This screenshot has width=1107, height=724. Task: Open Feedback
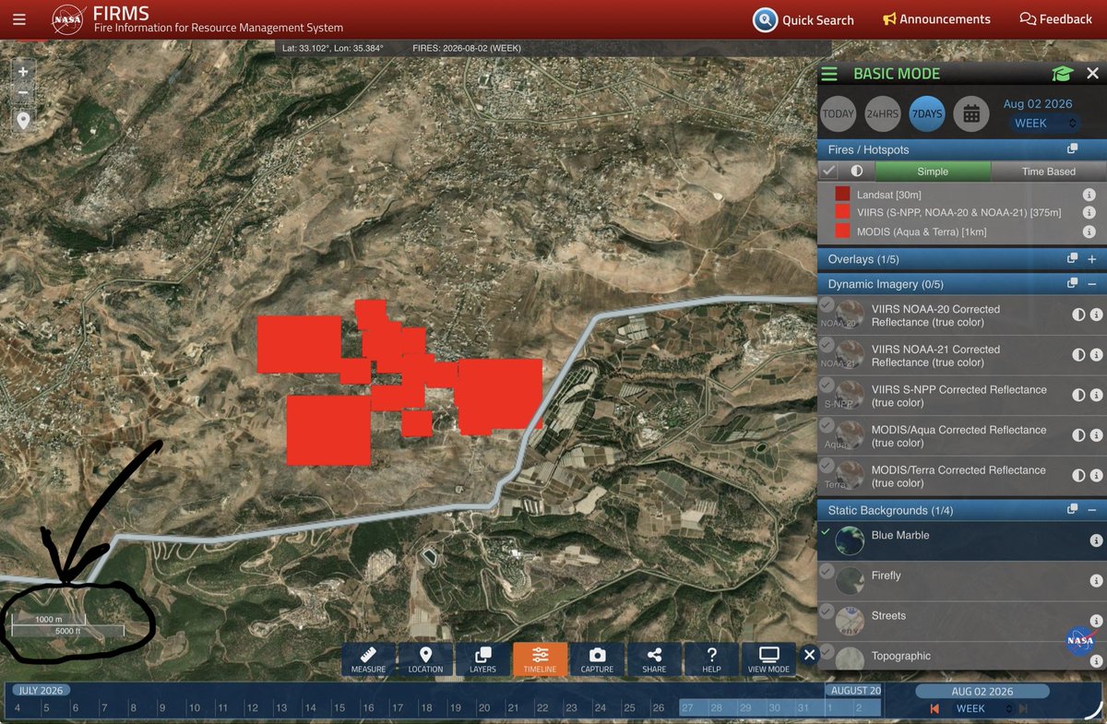[x=1055, y=19]
